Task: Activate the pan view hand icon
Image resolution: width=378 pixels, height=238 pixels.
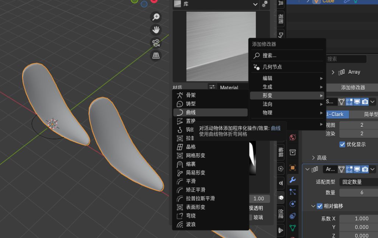Action: pos(156,30)
